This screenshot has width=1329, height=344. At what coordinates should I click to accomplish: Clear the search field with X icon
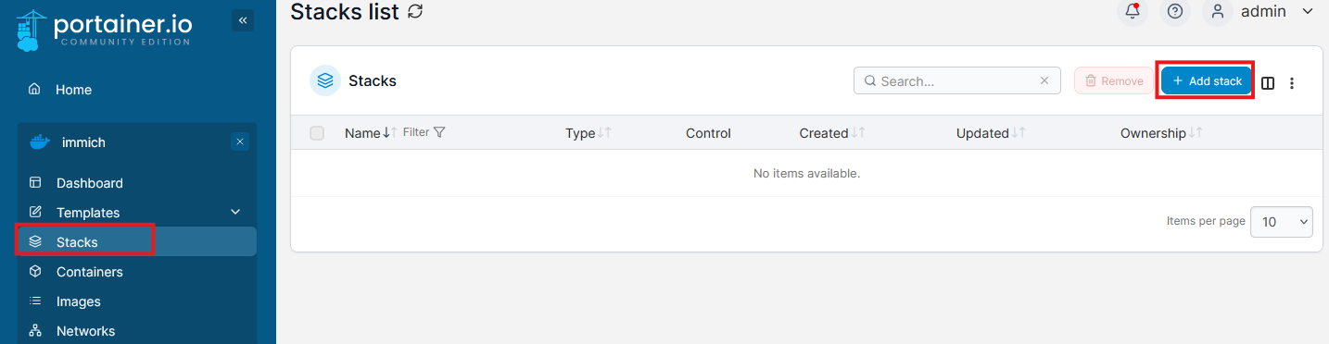pyautogui.click(x=1044, y=80)
